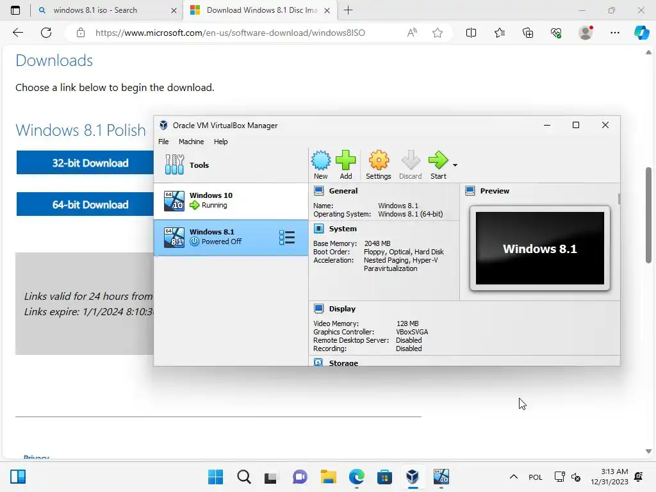Click the greyed Discard toolbar icon
The image size is (656, 492).
tap(410, 165)
